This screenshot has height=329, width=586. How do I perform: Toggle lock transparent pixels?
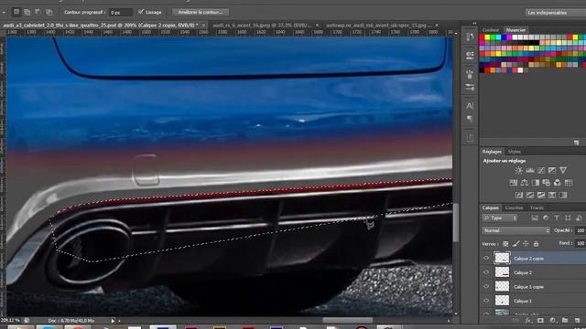(505, 244)
